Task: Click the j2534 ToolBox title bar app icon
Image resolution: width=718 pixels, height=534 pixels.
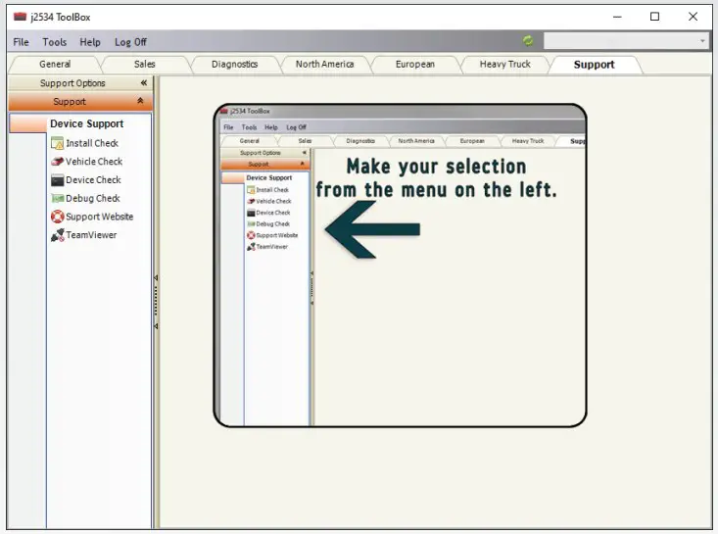Action: (x=20, y=17)
